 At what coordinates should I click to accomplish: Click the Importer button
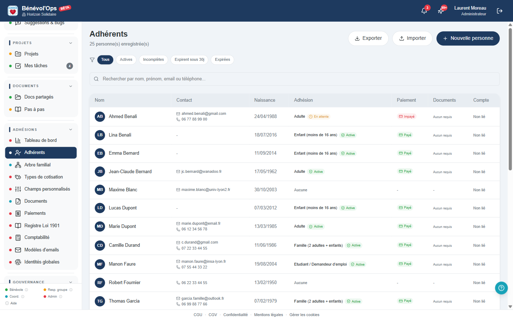[x=412, y=38]
